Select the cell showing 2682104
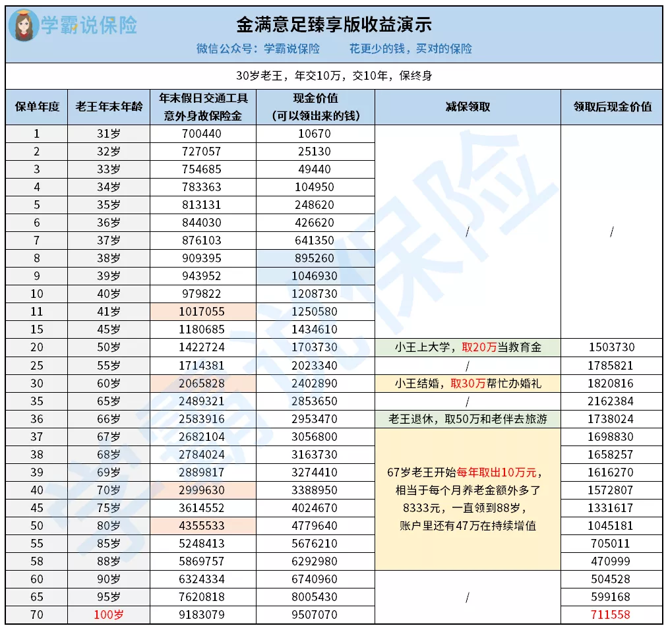Image resolution: width=668 pixels, height=630 pixels. [202, 437]
